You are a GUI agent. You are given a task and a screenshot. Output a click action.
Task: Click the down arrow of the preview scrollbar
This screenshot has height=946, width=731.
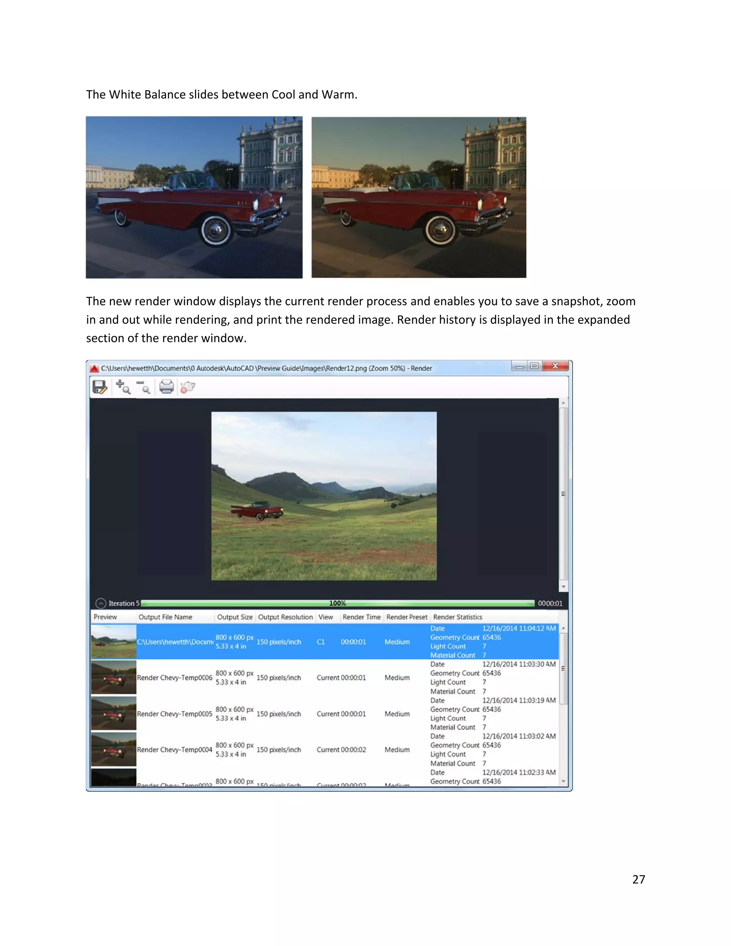(563, 587)
